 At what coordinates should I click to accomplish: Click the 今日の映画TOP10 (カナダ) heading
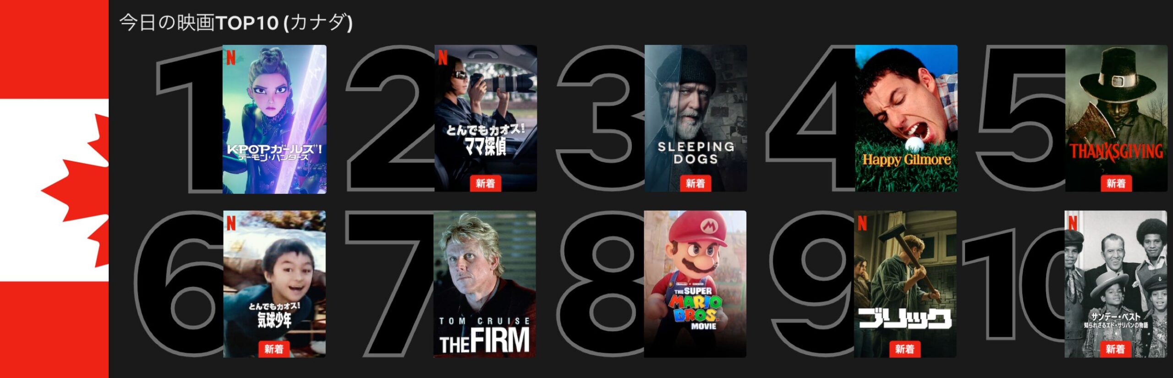tap(236, 22)
